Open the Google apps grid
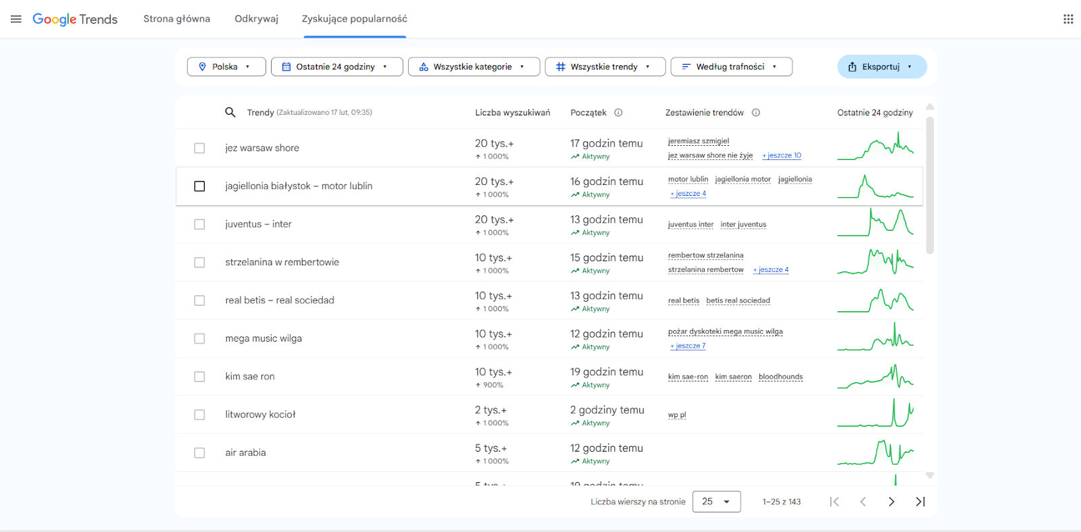The height and width of the screenshot is (532, 1081). 1068,19
